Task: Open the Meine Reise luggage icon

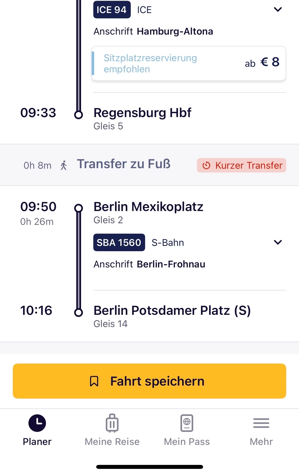Action: point(112,423)
